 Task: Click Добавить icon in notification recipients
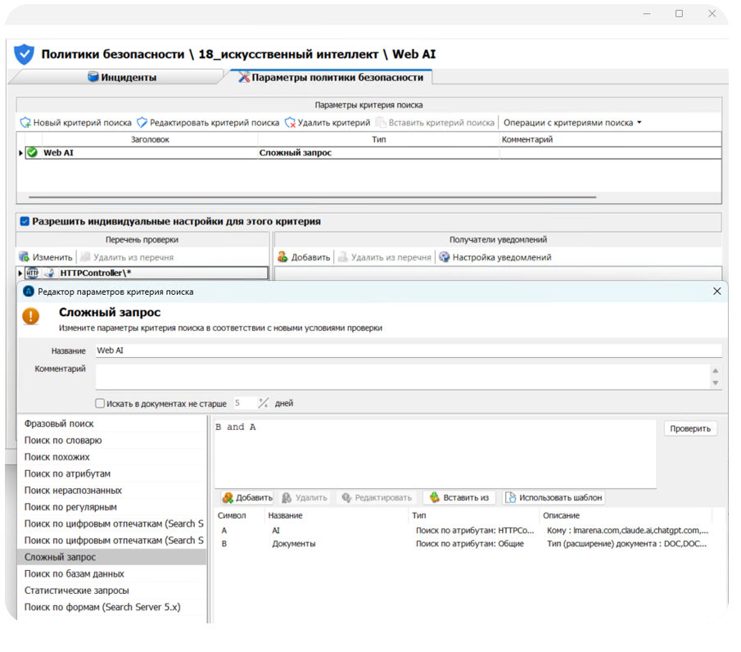tap(282, 257)
